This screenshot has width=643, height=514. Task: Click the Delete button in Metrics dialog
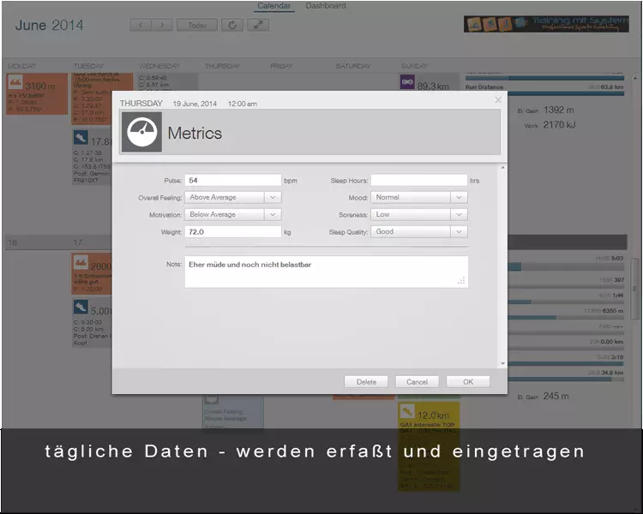tap(366, 381)
